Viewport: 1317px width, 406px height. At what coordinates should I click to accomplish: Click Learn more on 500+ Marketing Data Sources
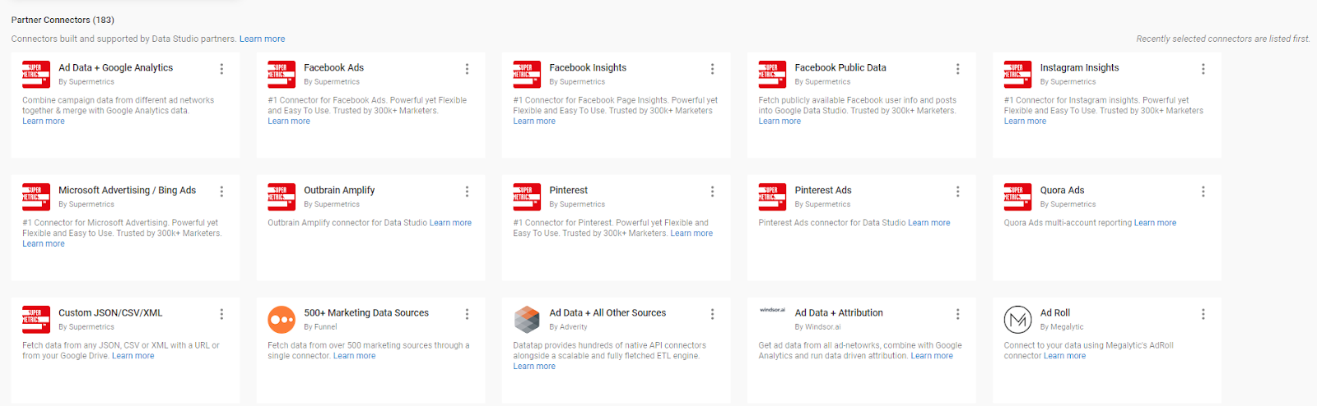click(354, 356)
